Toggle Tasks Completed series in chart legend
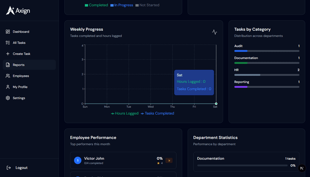 pyautogui.click(x=157, y=114)
